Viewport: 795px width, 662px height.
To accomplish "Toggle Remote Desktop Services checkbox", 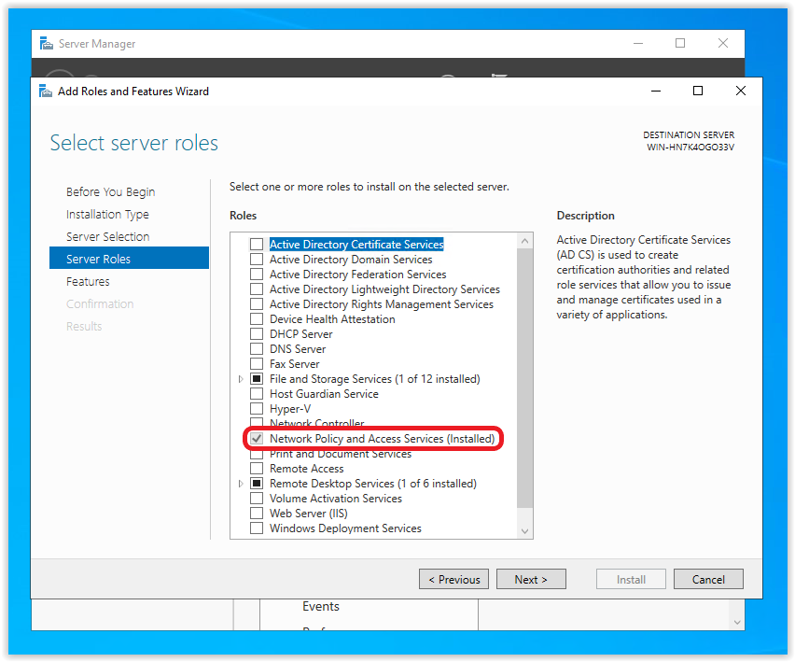I will [x=257, y=484].
